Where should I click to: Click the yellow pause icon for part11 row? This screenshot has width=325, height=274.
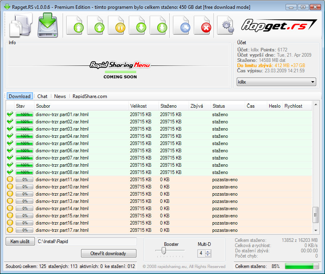click(10, 179)
